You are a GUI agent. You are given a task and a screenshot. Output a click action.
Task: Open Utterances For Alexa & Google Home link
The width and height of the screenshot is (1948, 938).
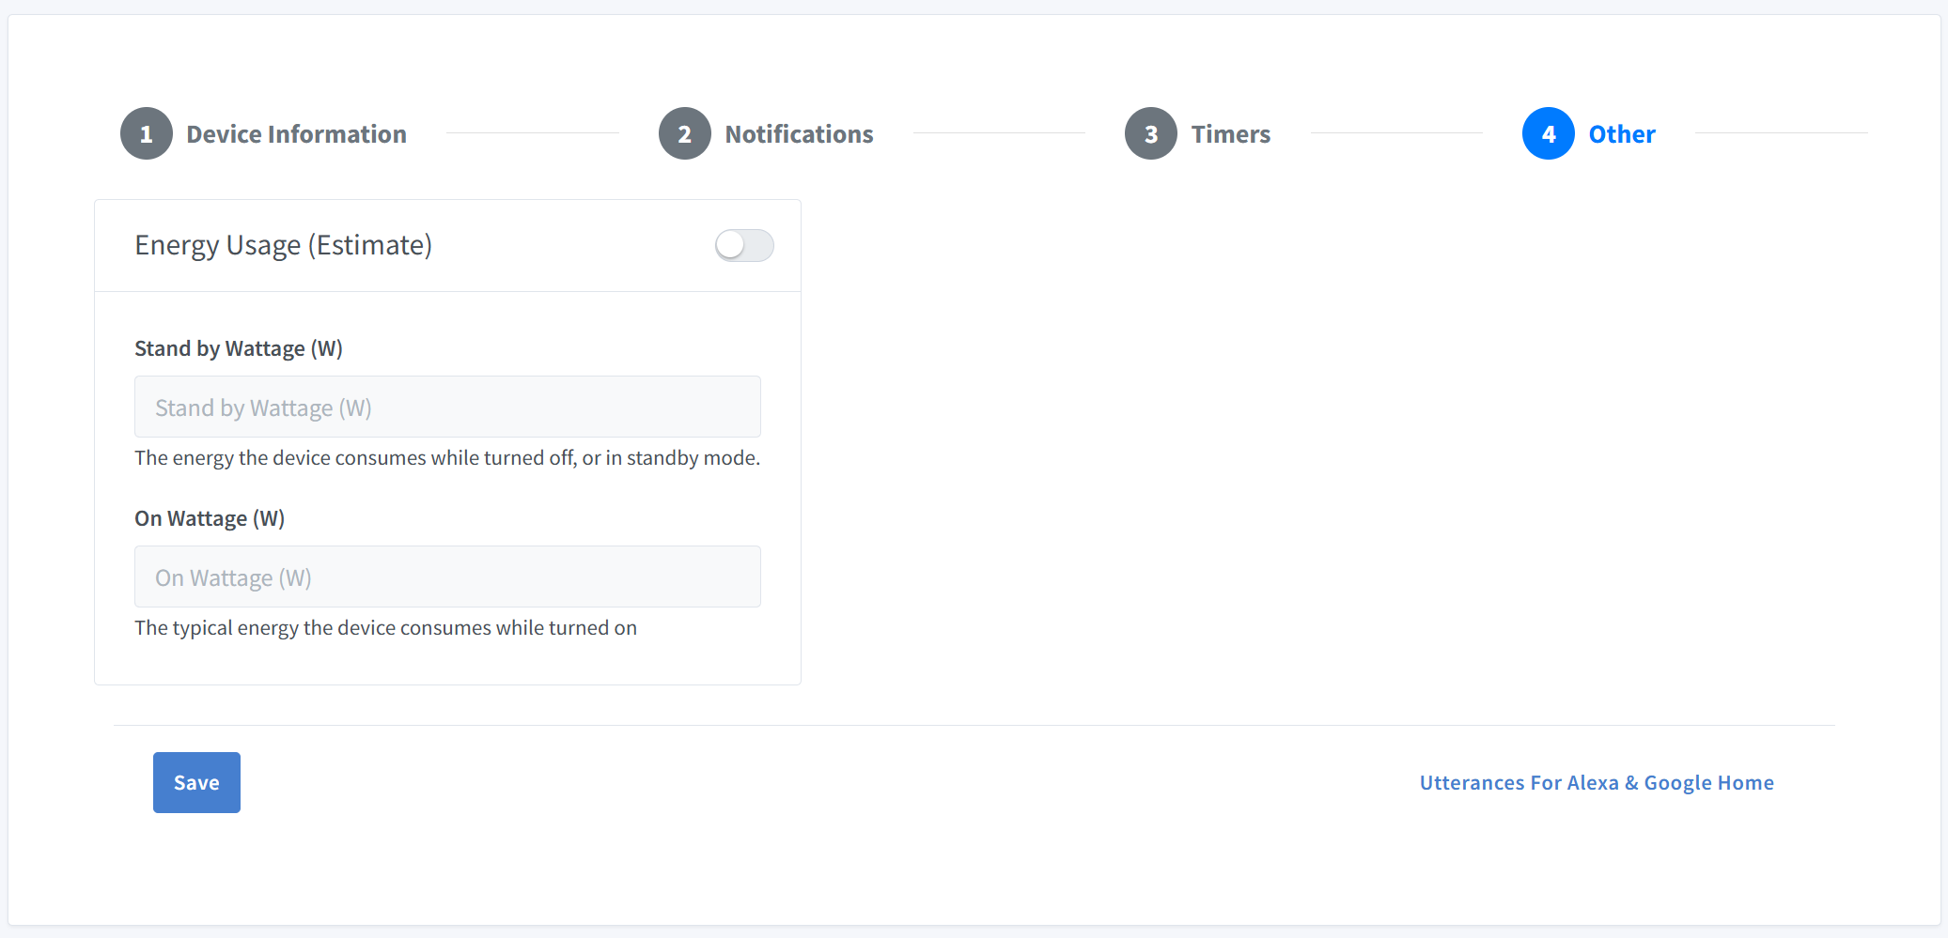click(x=1596, y=783)
